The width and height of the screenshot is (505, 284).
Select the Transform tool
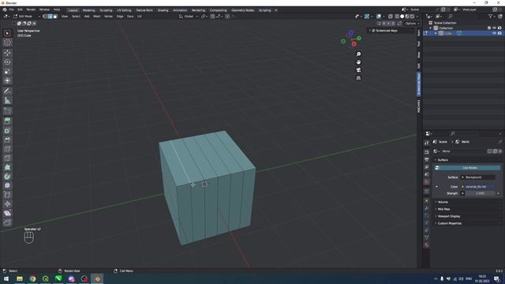tap(7, 80)
